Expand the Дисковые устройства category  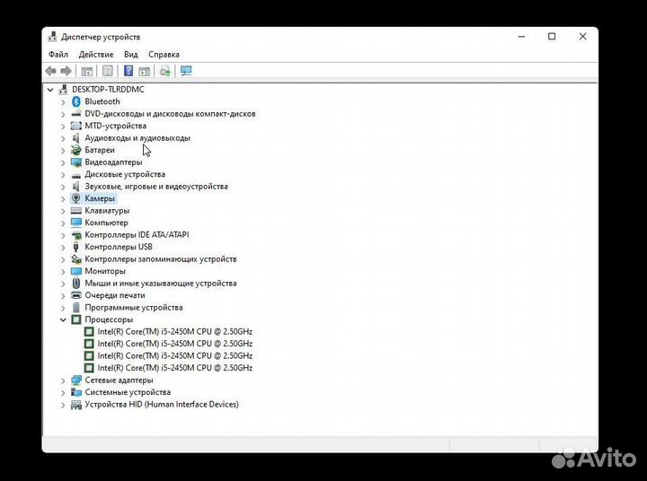[63, 174]
